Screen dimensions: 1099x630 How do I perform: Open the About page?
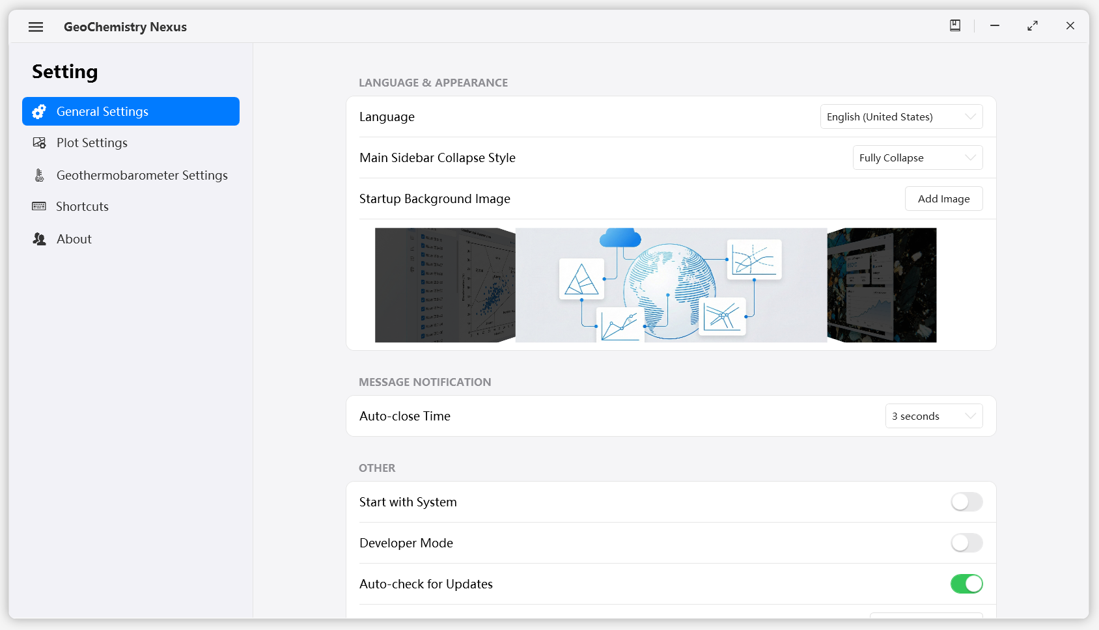click(131, 239)
